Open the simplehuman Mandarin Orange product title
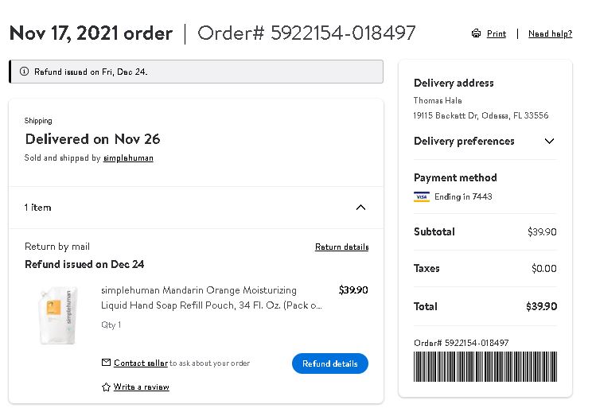592x412 pixels. pos(212,297)
